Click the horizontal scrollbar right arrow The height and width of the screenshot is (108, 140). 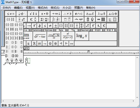point(134,101)
